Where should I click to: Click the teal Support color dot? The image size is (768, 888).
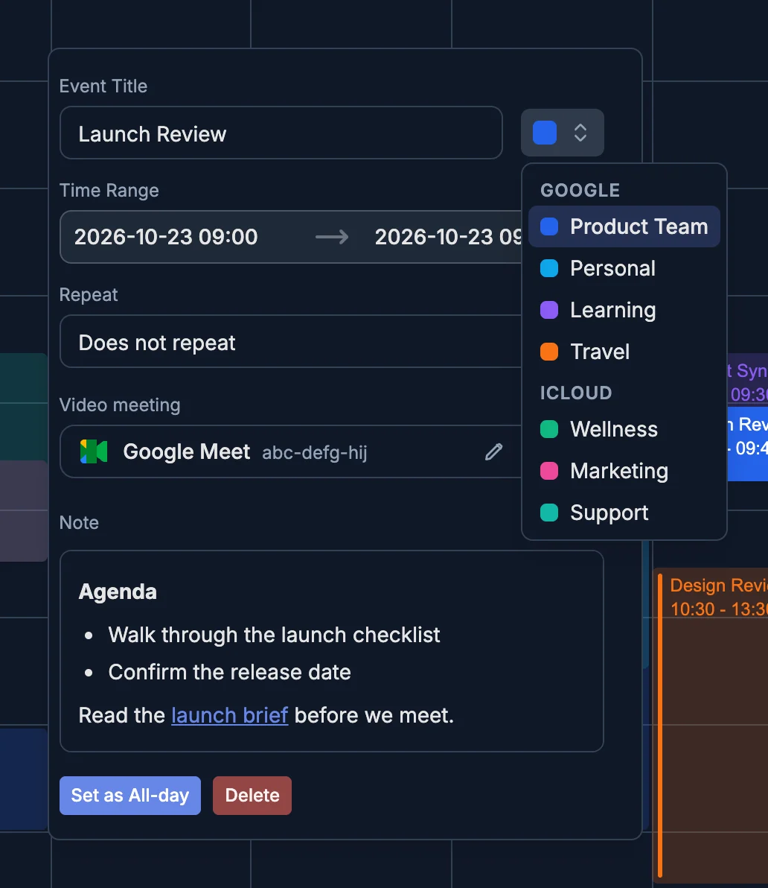(549, 513)
